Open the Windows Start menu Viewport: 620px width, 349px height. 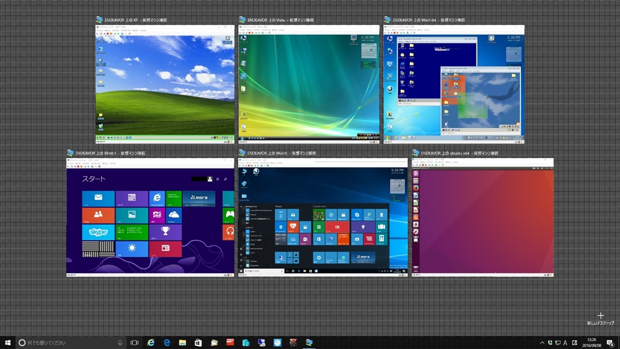[8, 342]
